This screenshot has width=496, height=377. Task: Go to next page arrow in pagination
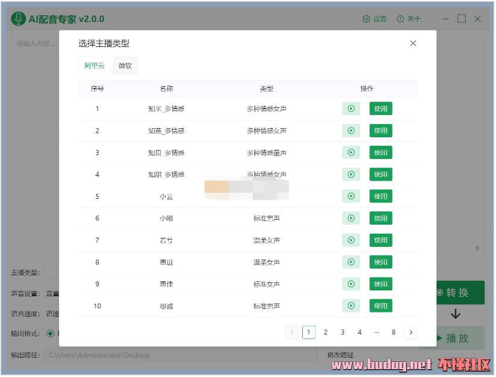tap(411, 332)
